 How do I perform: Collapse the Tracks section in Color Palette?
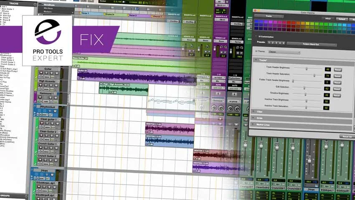256,60
